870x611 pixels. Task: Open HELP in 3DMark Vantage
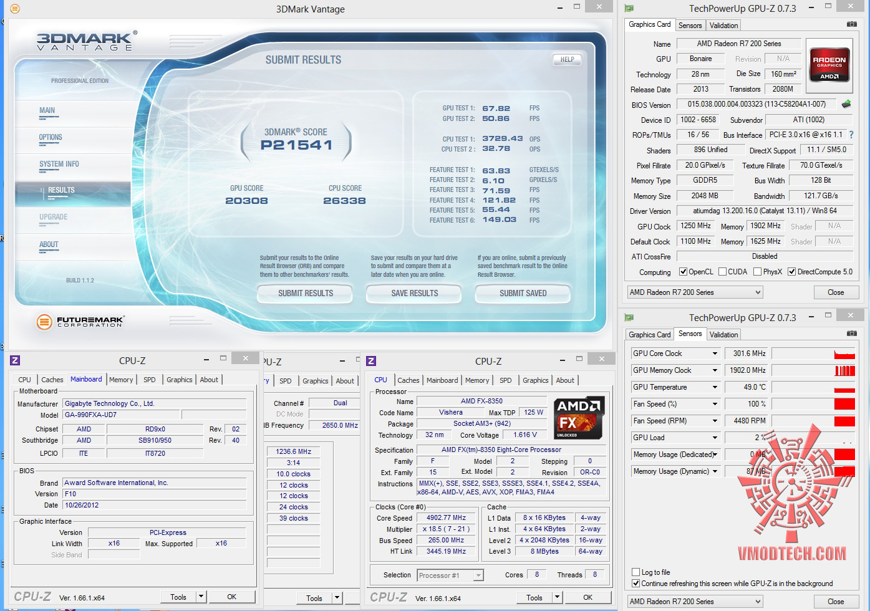(567, 60)
